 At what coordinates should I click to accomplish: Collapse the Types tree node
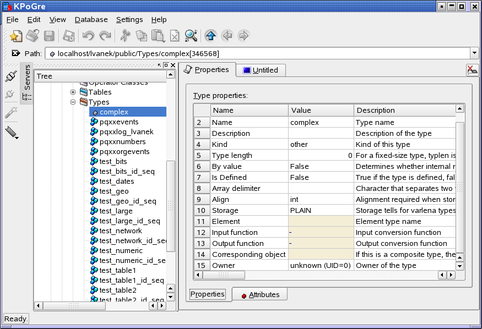[73, 102]
